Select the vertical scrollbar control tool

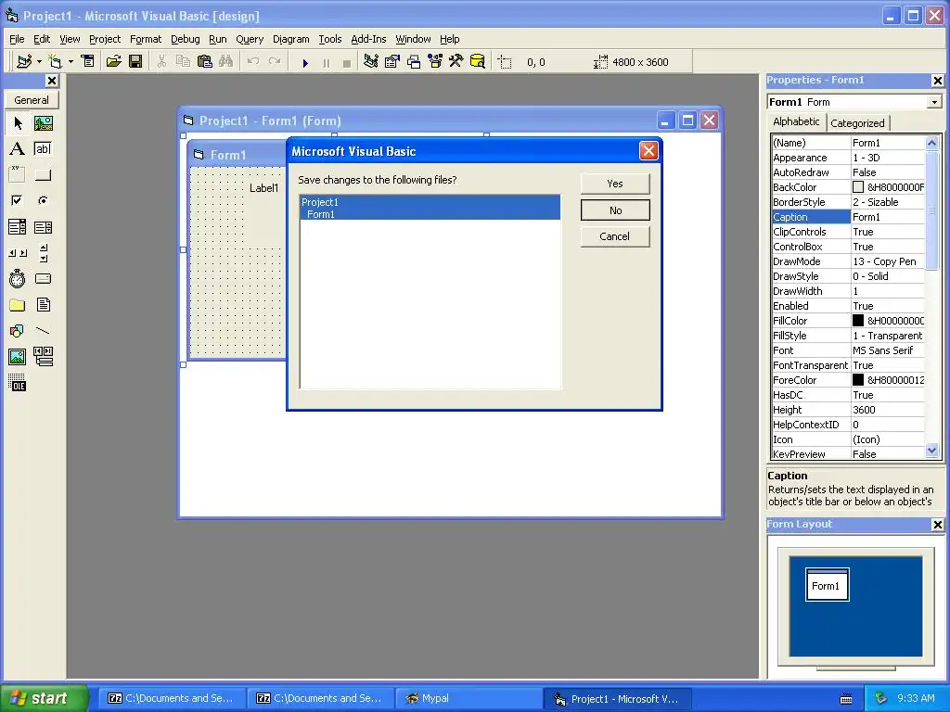point(43,253)
